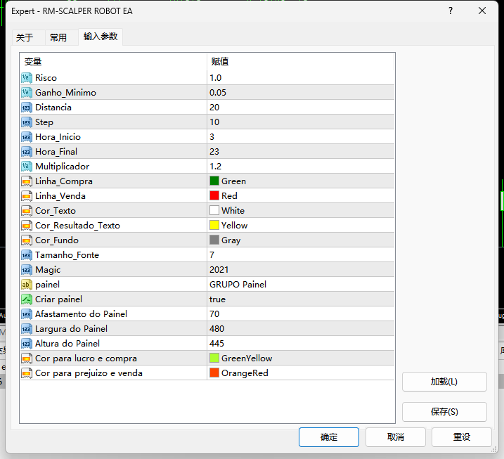Click the Tamanho_Fonte value 7
Image resolution: width=504 pixels, height=459 pixels.
click(212, 255)
